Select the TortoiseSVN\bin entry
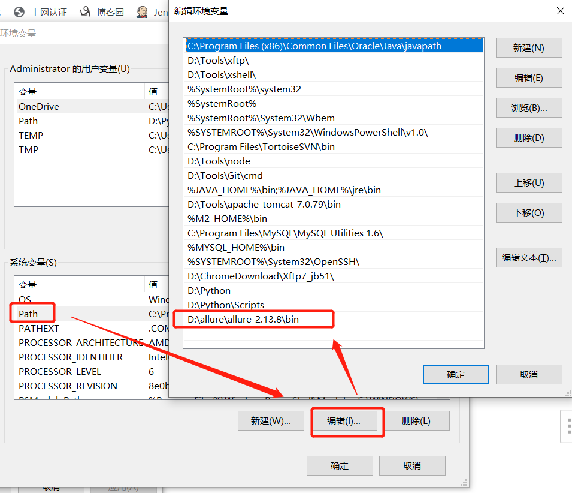 [334, 146]
